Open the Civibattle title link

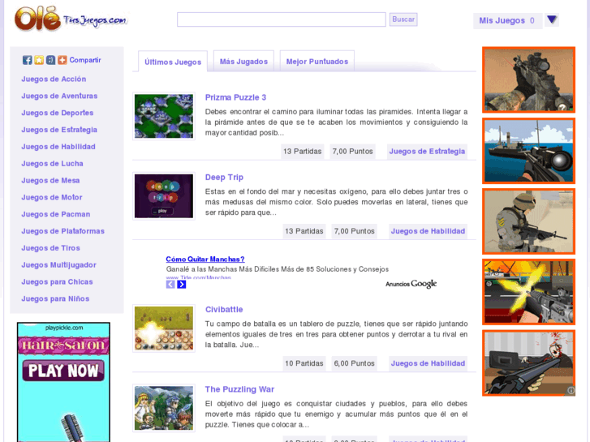pos(224,310)
